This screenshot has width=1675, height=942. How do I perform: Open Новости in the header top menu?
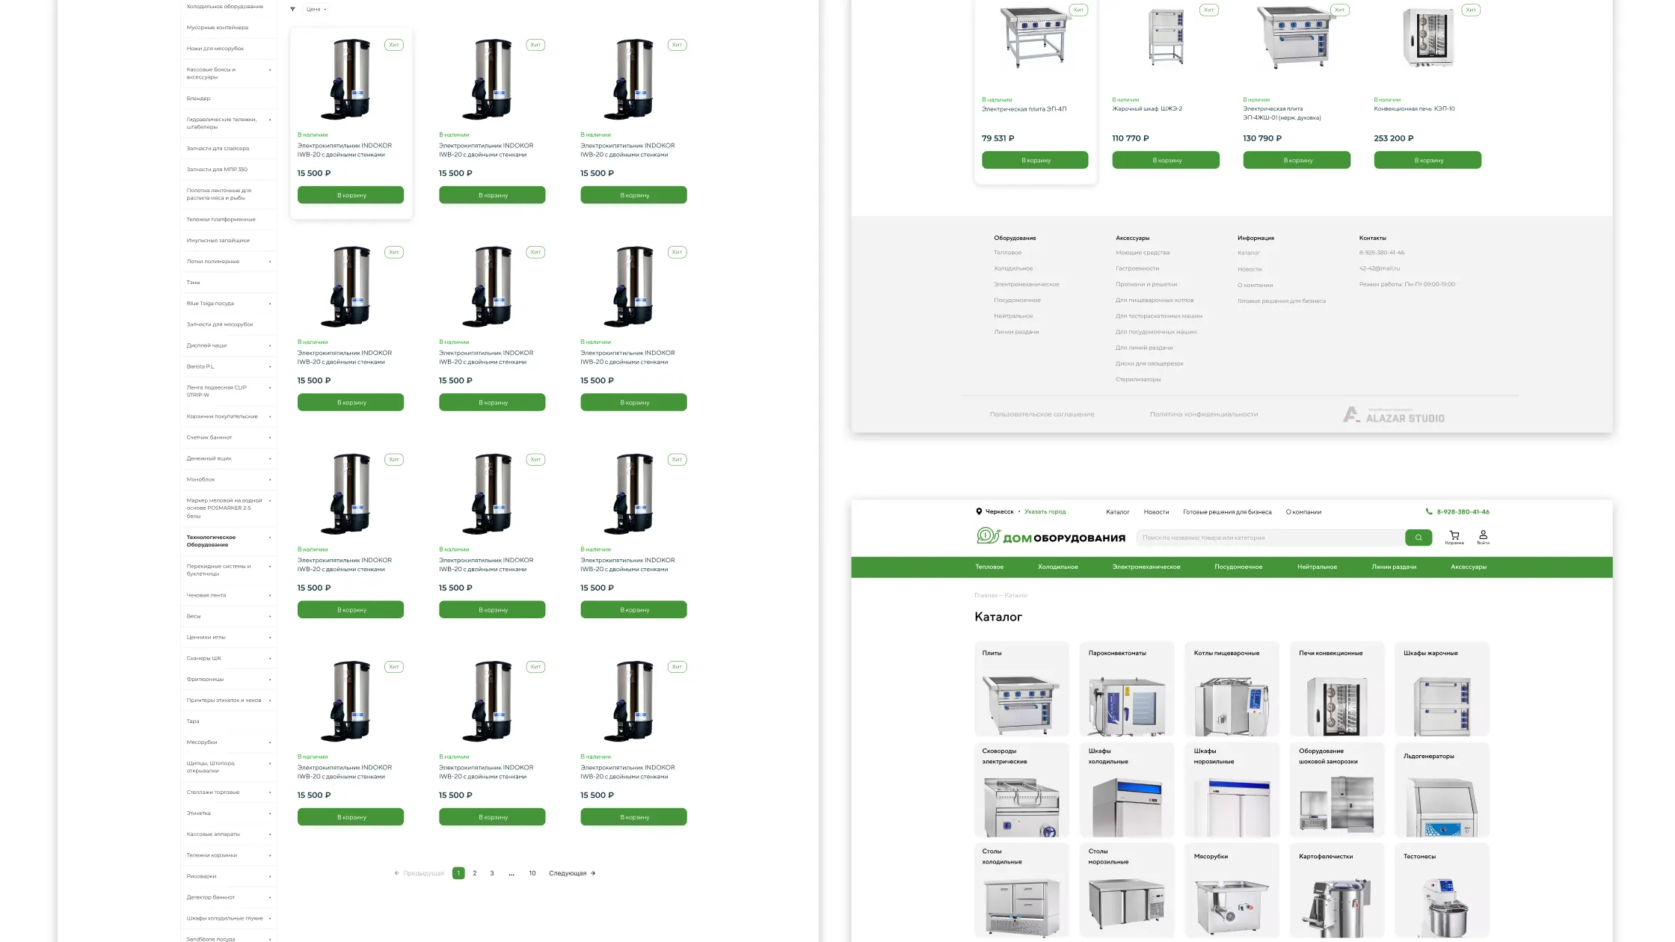[1156, 512]
